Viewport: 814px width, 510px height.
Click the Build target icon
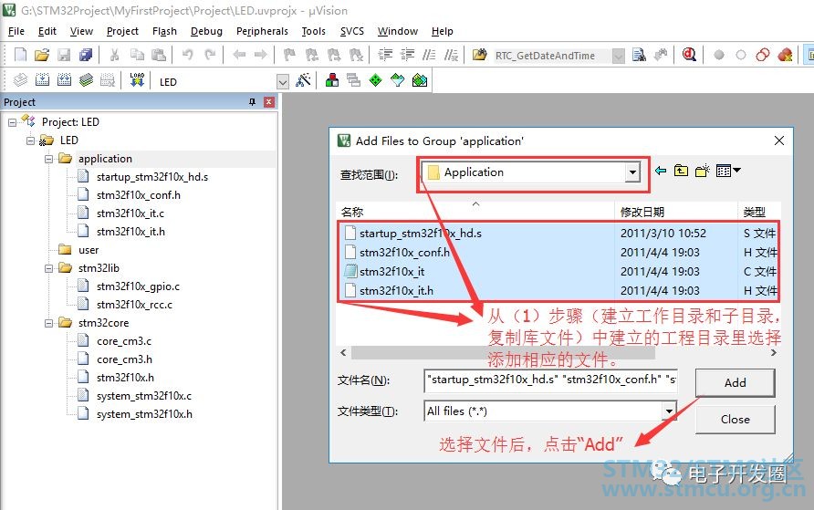[x=42, y=80]
